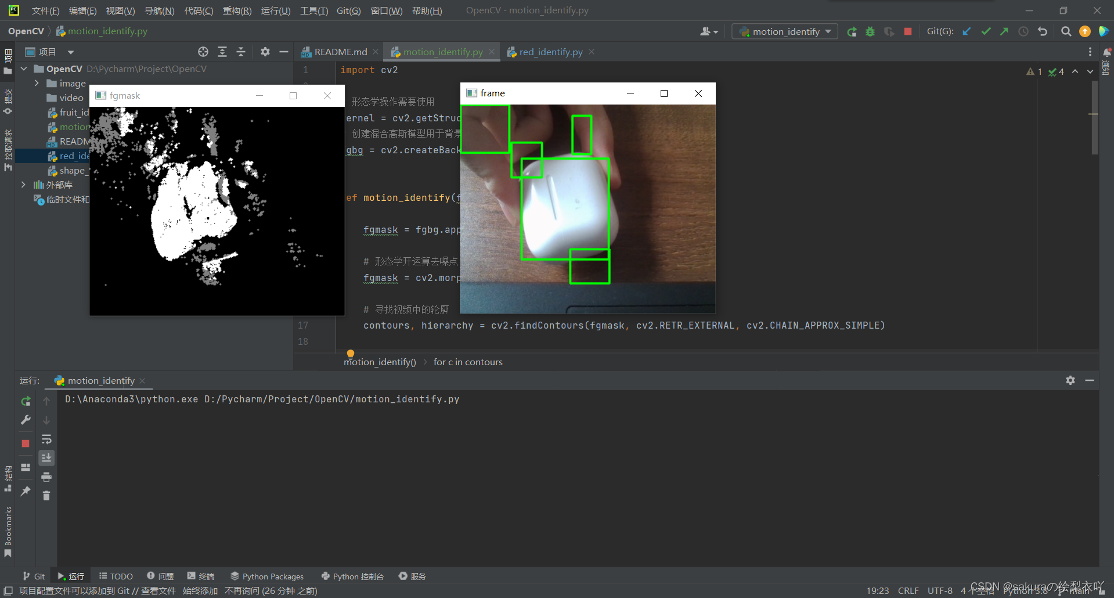Open the TODO tool window
This screenshot has width=1114, height=598.
point(116,576)
